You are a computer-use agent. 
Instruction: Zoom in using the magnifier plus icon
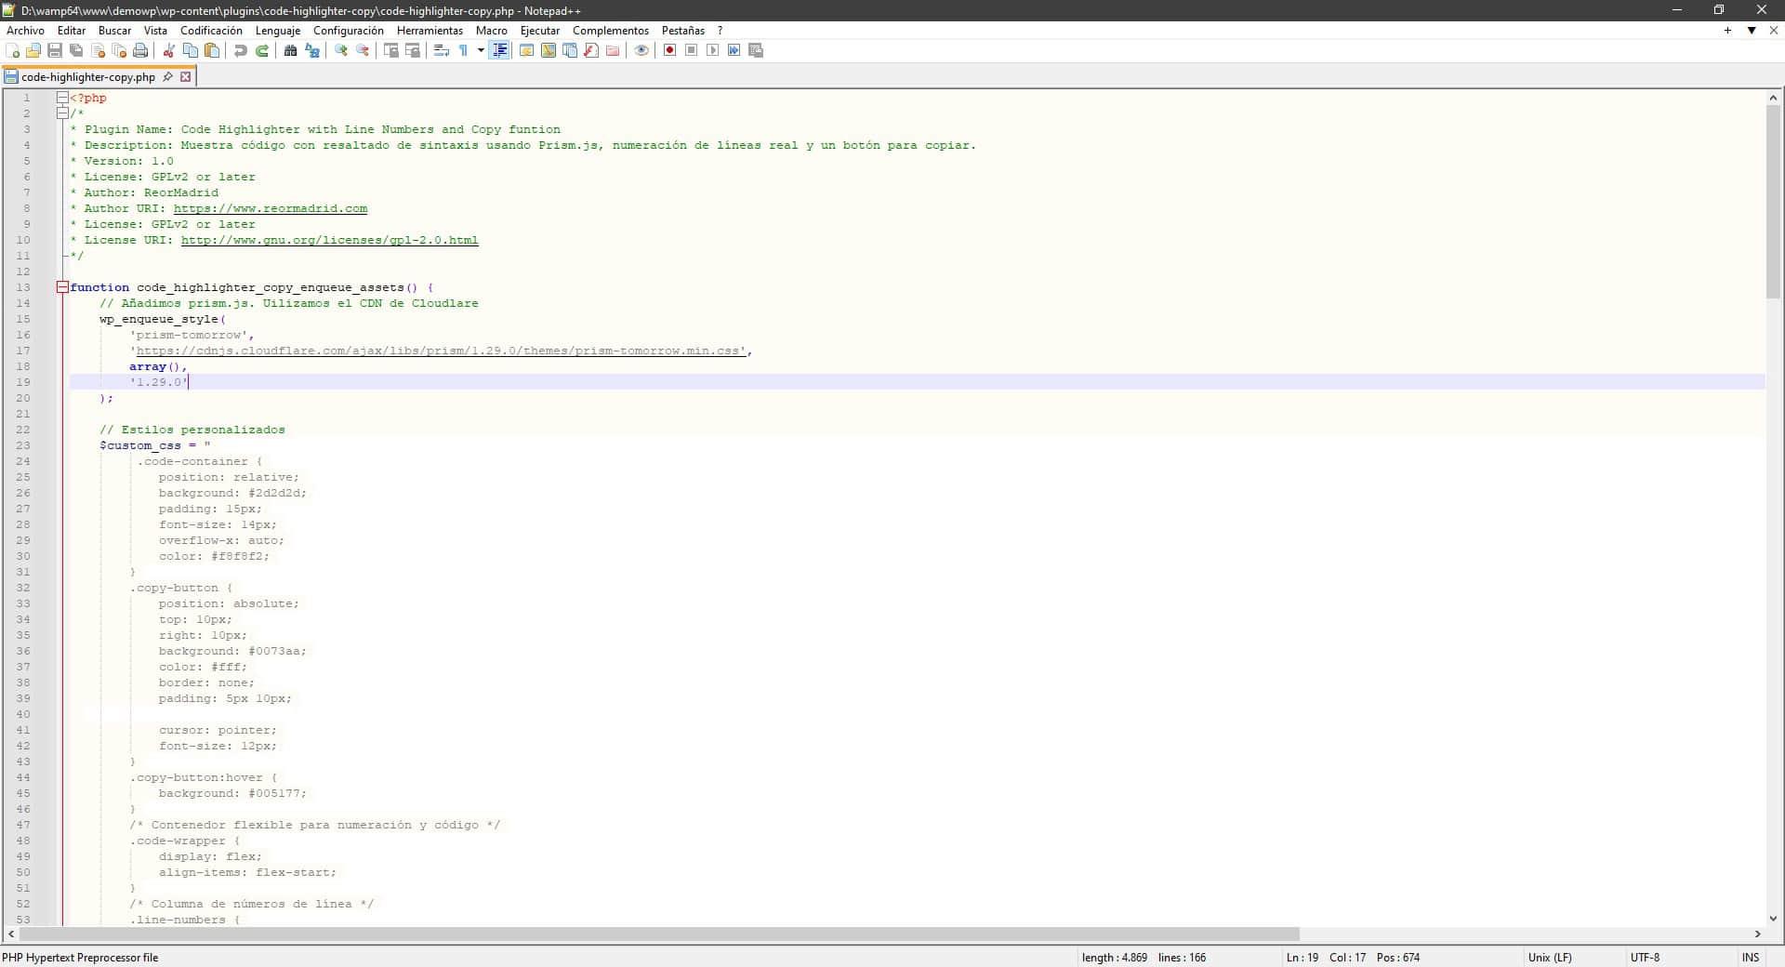(340, 50)
